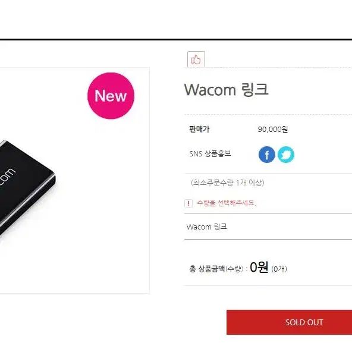Click the 0원 total amount

click(x=259, y=267)
